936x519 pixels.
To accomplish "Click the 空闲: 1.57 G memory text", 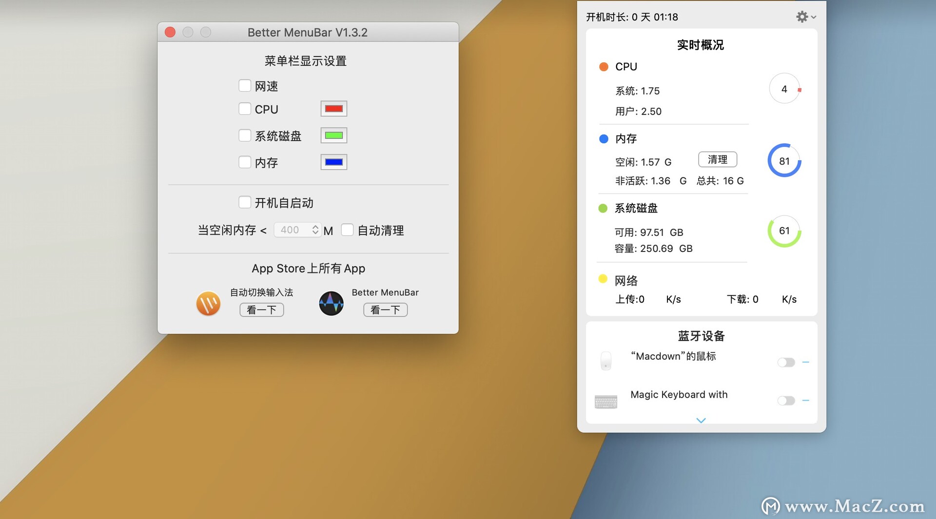I will point(643,162).
